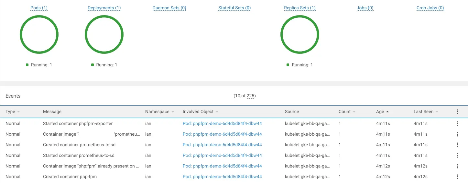Click the Age column sort arrow
Screen dimensions: 468x183
click(x=387, y=112)
